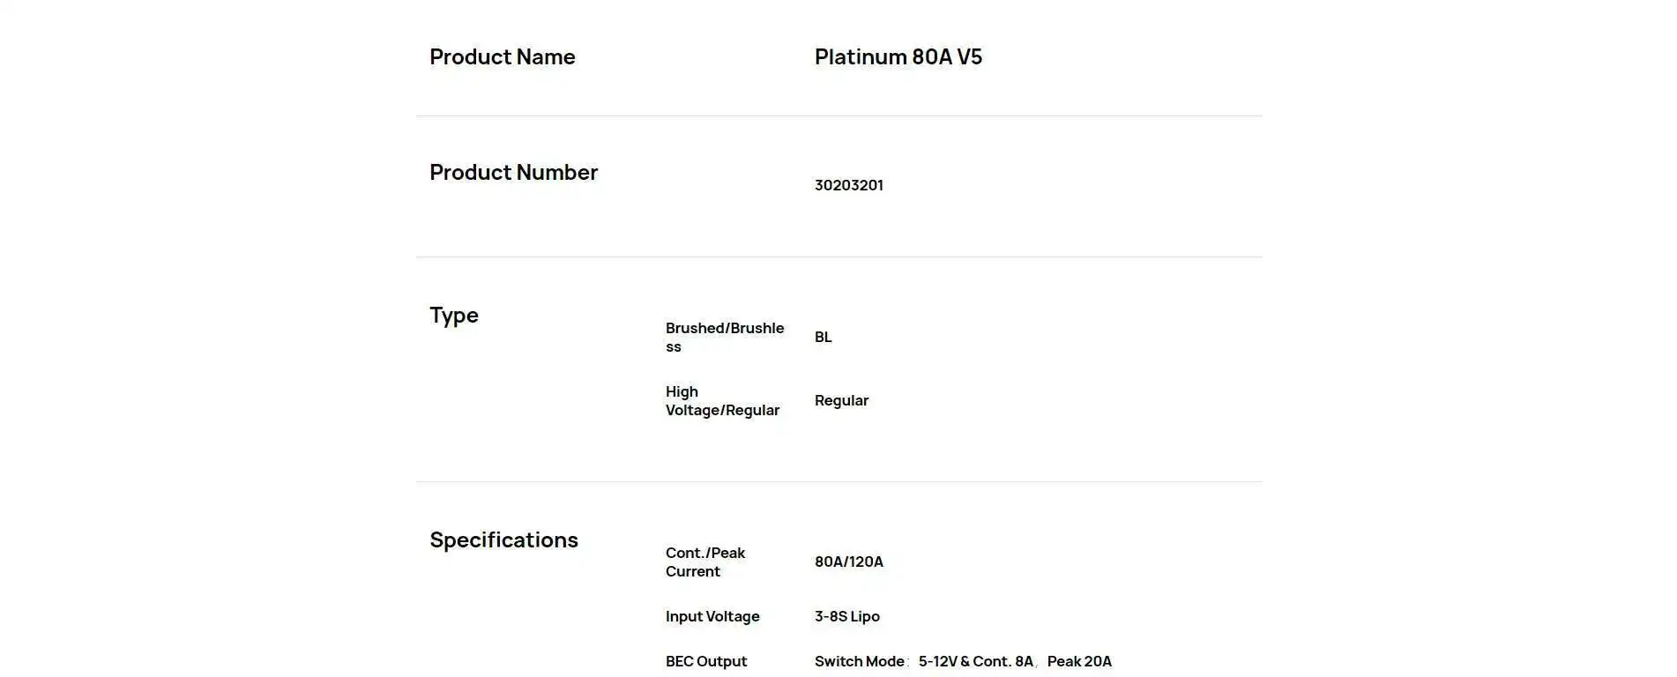Click the divider line above Specifications section
The height and width of the screenshot is (677, 1677).
coord(838,481)
